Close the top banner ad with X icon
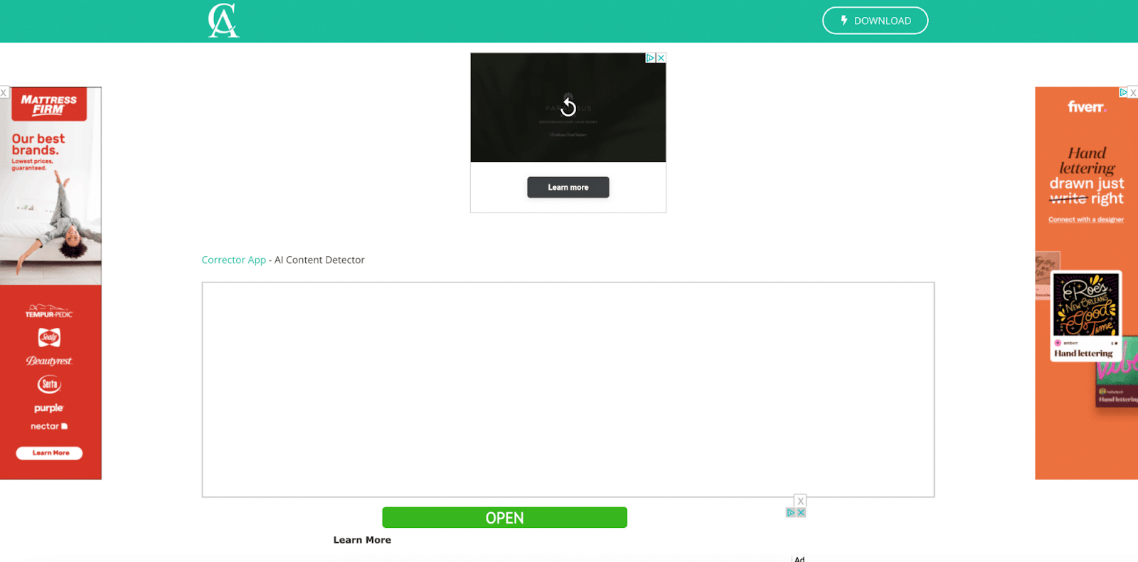 tap(661, 58)
